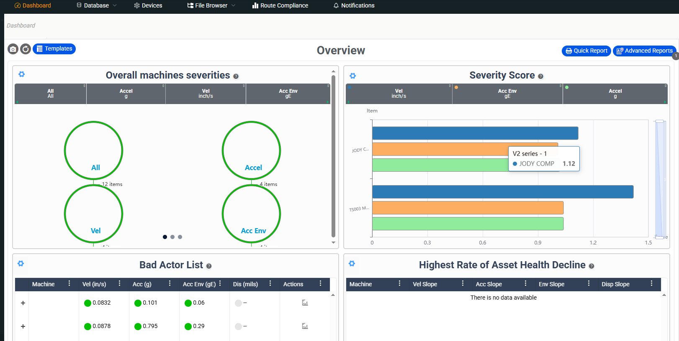Open settings gear of Severity Score panel
The width and height of the screenshot is (679, 341).
point(353,76)
